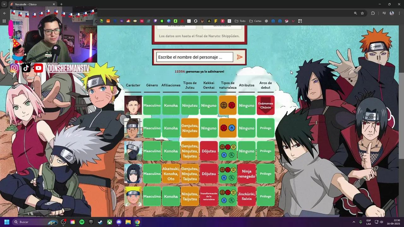Open the Xbox app from the taskbar

[110, 222]
